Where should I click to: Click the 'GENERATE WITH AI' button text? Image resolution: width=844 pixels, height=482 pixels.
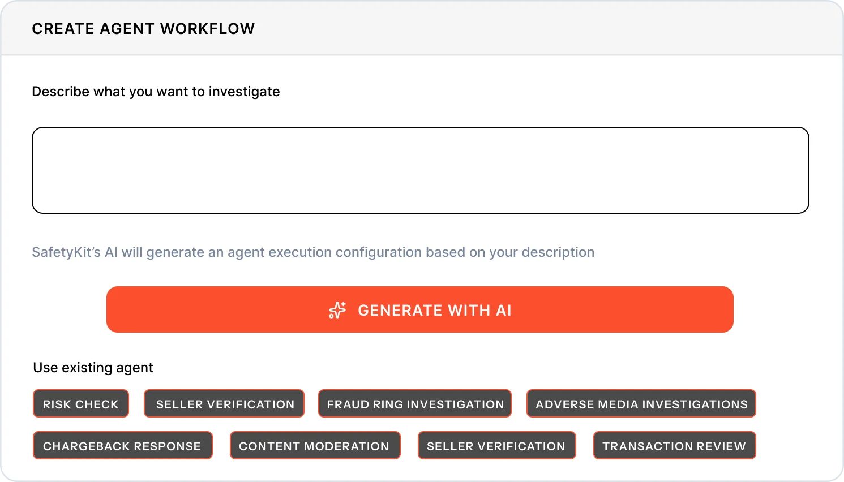(x=434, y=310)
